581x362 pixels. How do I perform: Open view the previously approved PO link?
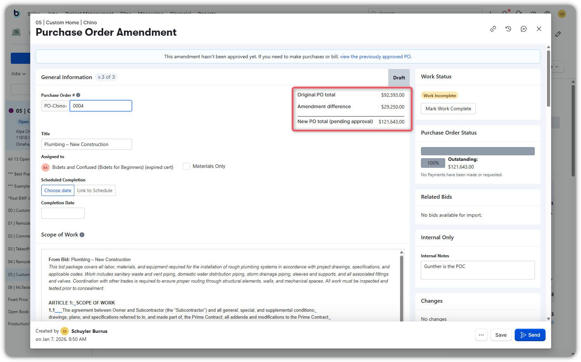(x=375, y=57)
